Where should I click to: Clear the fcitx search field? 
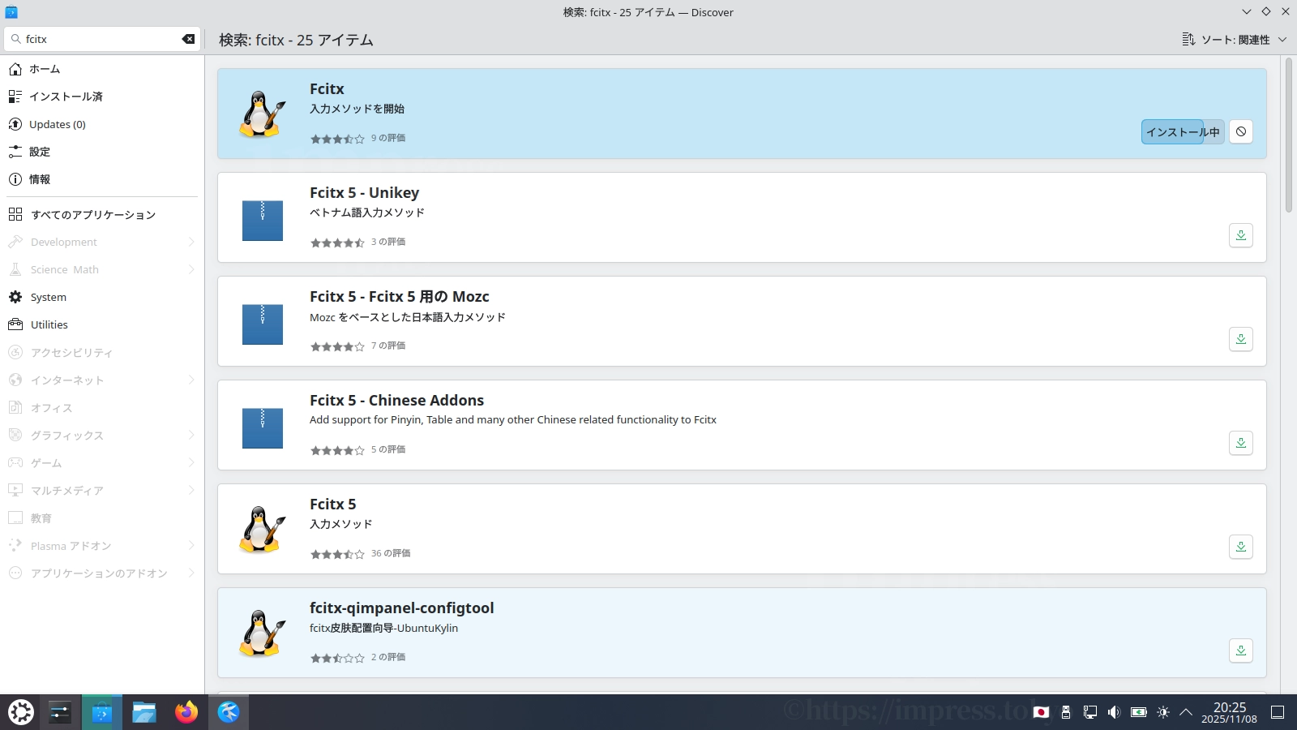[x=188, y=39]
